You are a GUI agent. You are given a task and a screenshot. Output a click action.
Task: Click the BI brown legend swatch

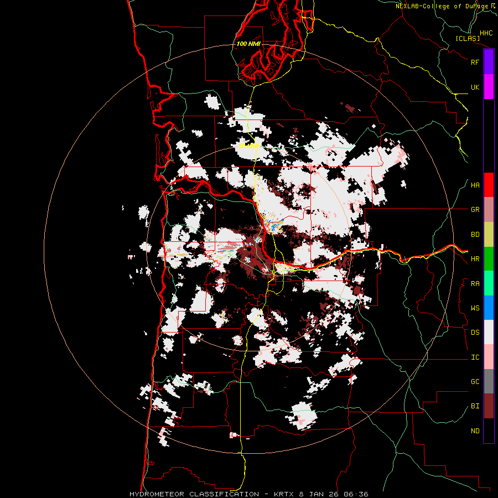pyautogui.click(x=489, y=406)
